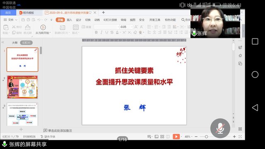This screenshot has width=265, height=149.
Task: Unmute the meeting microphone button
Action: click(220, 128)
